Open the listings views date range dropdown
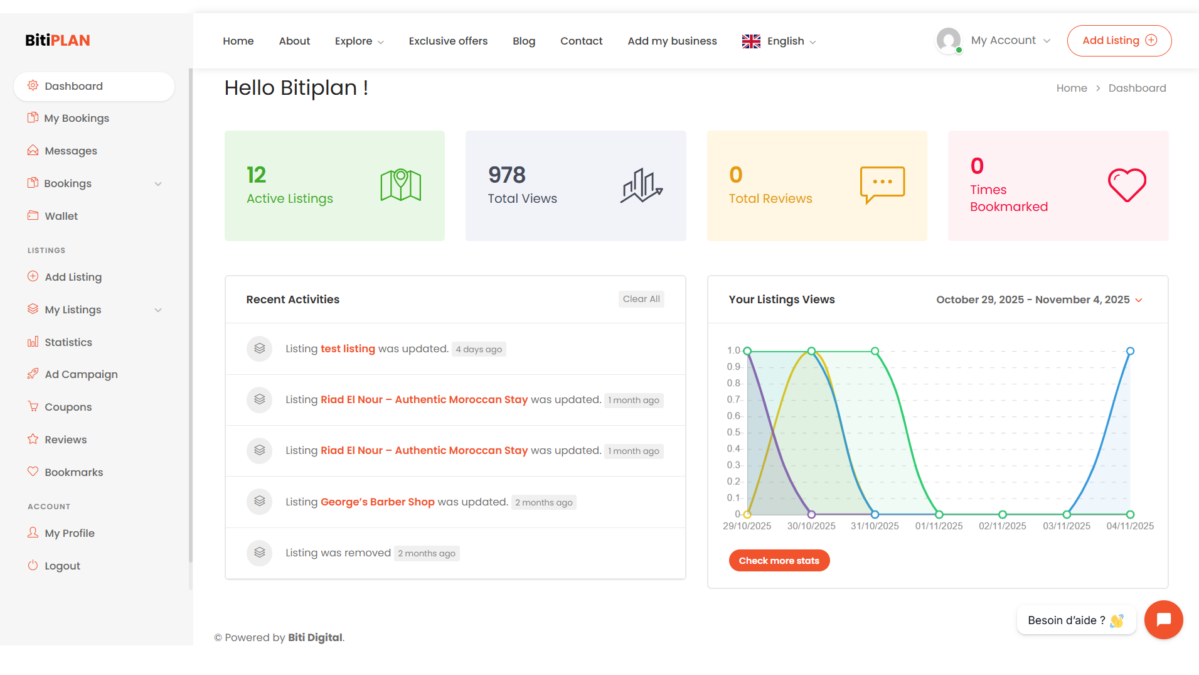The height and width of the screenshot is (675, 1199). pos(1039,300)
